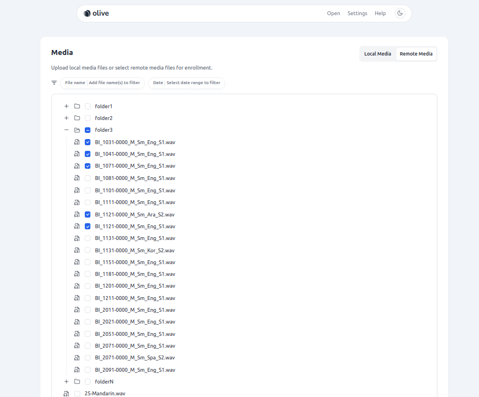Uncheck BI_1121-0000_M_Sm_Ara_S2.wav checkbox

88,214
